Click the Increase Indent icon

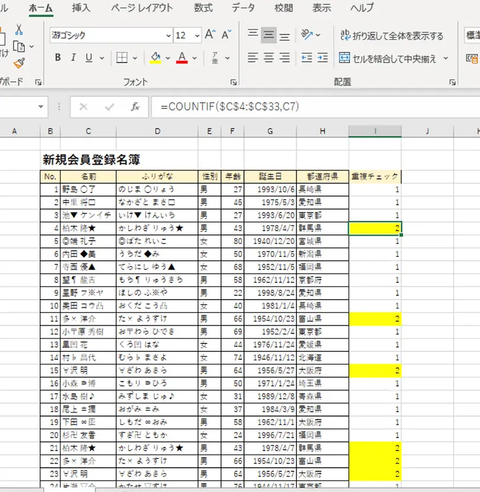pyautogui.click(x=322, y=58)
